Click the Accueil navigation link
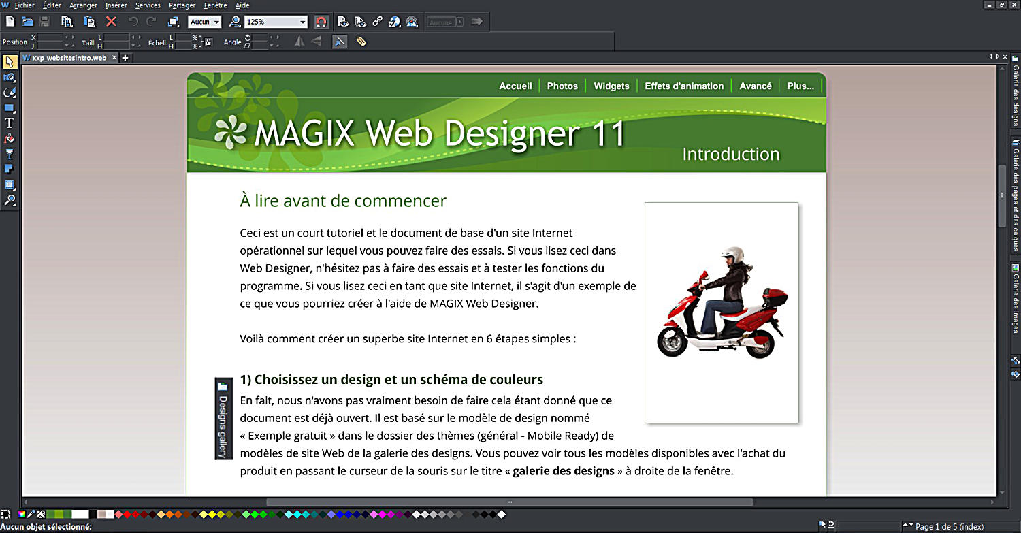 coord(515,86)
